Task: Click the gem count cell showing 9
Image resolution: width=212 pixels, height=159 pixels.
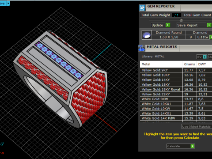Action: [x=191, y=37]
